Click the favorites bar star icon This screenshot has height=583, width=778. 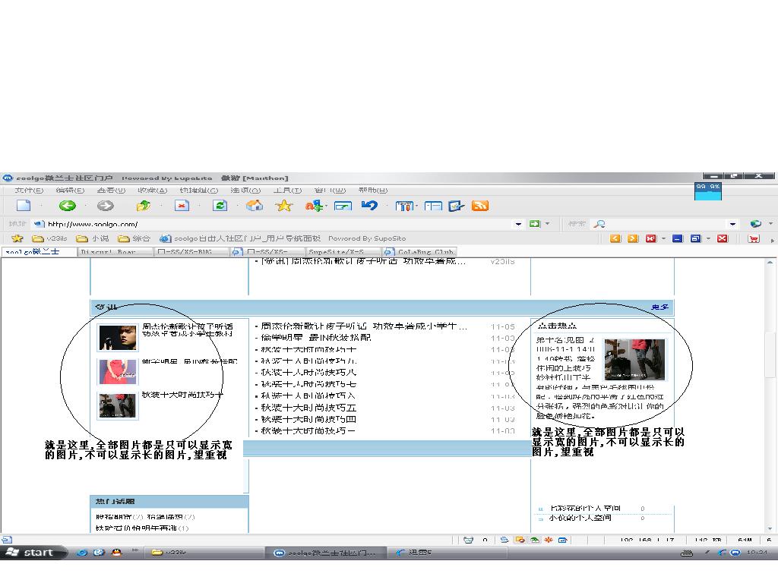[17, 238]
